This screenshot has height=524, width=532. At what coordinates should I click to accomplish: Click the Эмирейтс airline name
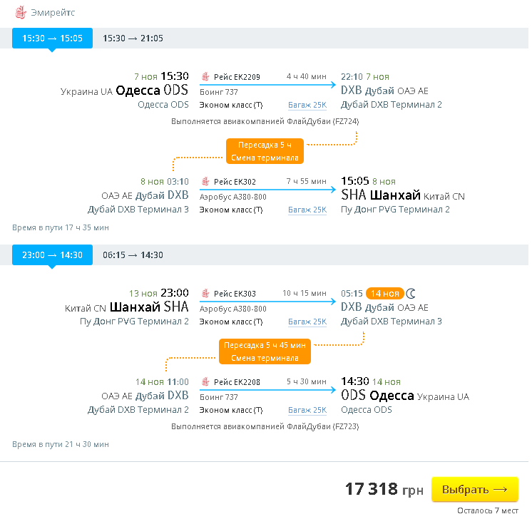click(x=53, y=13)
